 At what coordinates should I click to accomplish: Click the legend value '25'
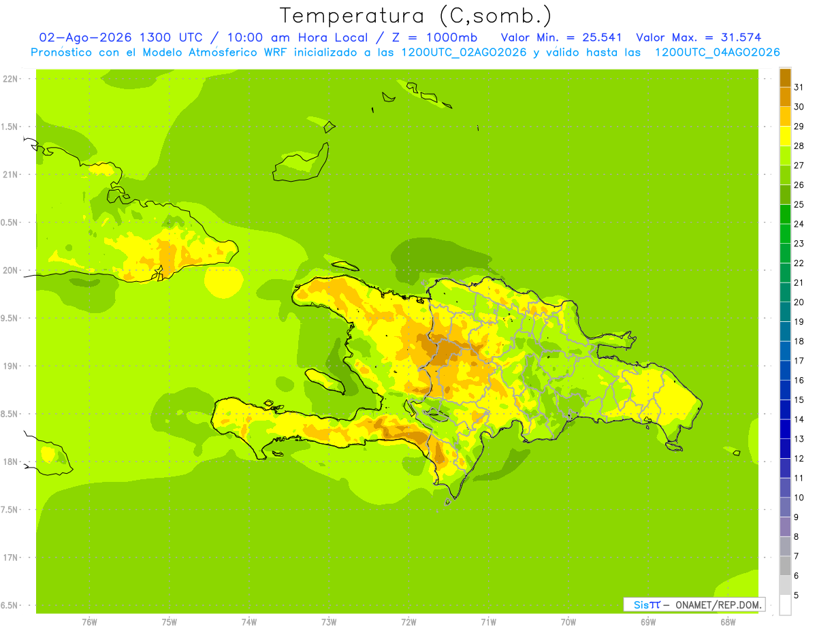click(x=799, y=204)
